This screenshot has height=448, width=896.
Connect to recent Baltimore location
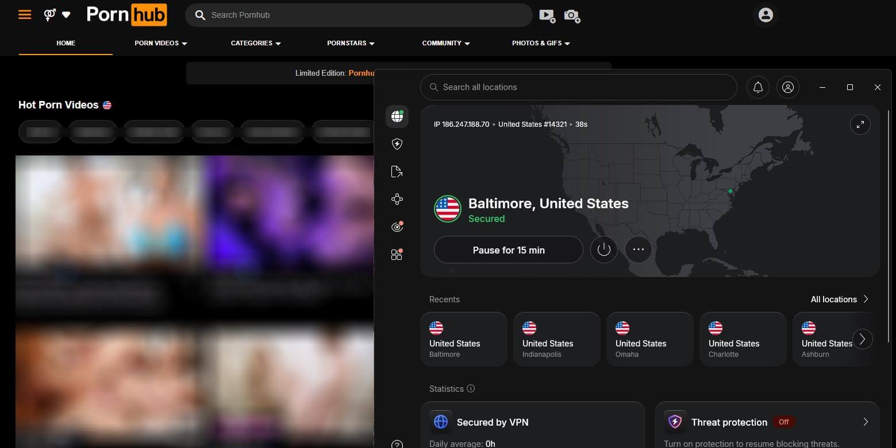pos(464,339)
